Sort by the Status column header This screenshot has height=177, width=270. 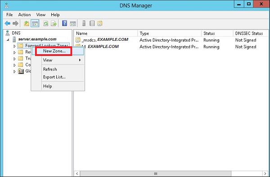click(x=217, y=33)
